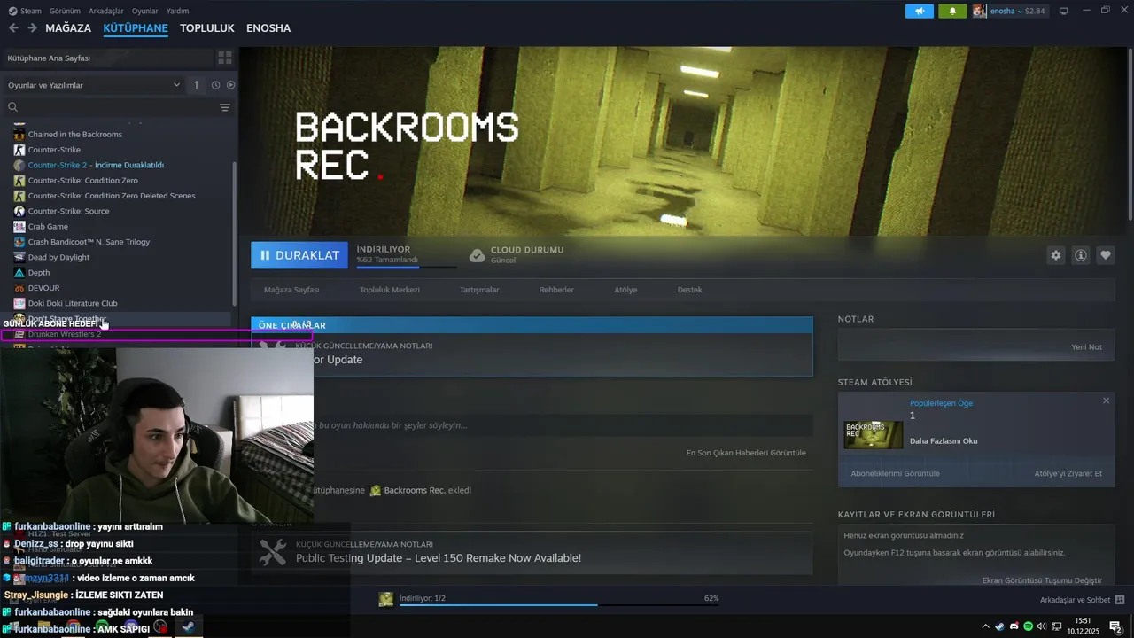Viewport: 1134px width, 638px height.
Task: Open the Atölye link
Action: coord(625,290)
